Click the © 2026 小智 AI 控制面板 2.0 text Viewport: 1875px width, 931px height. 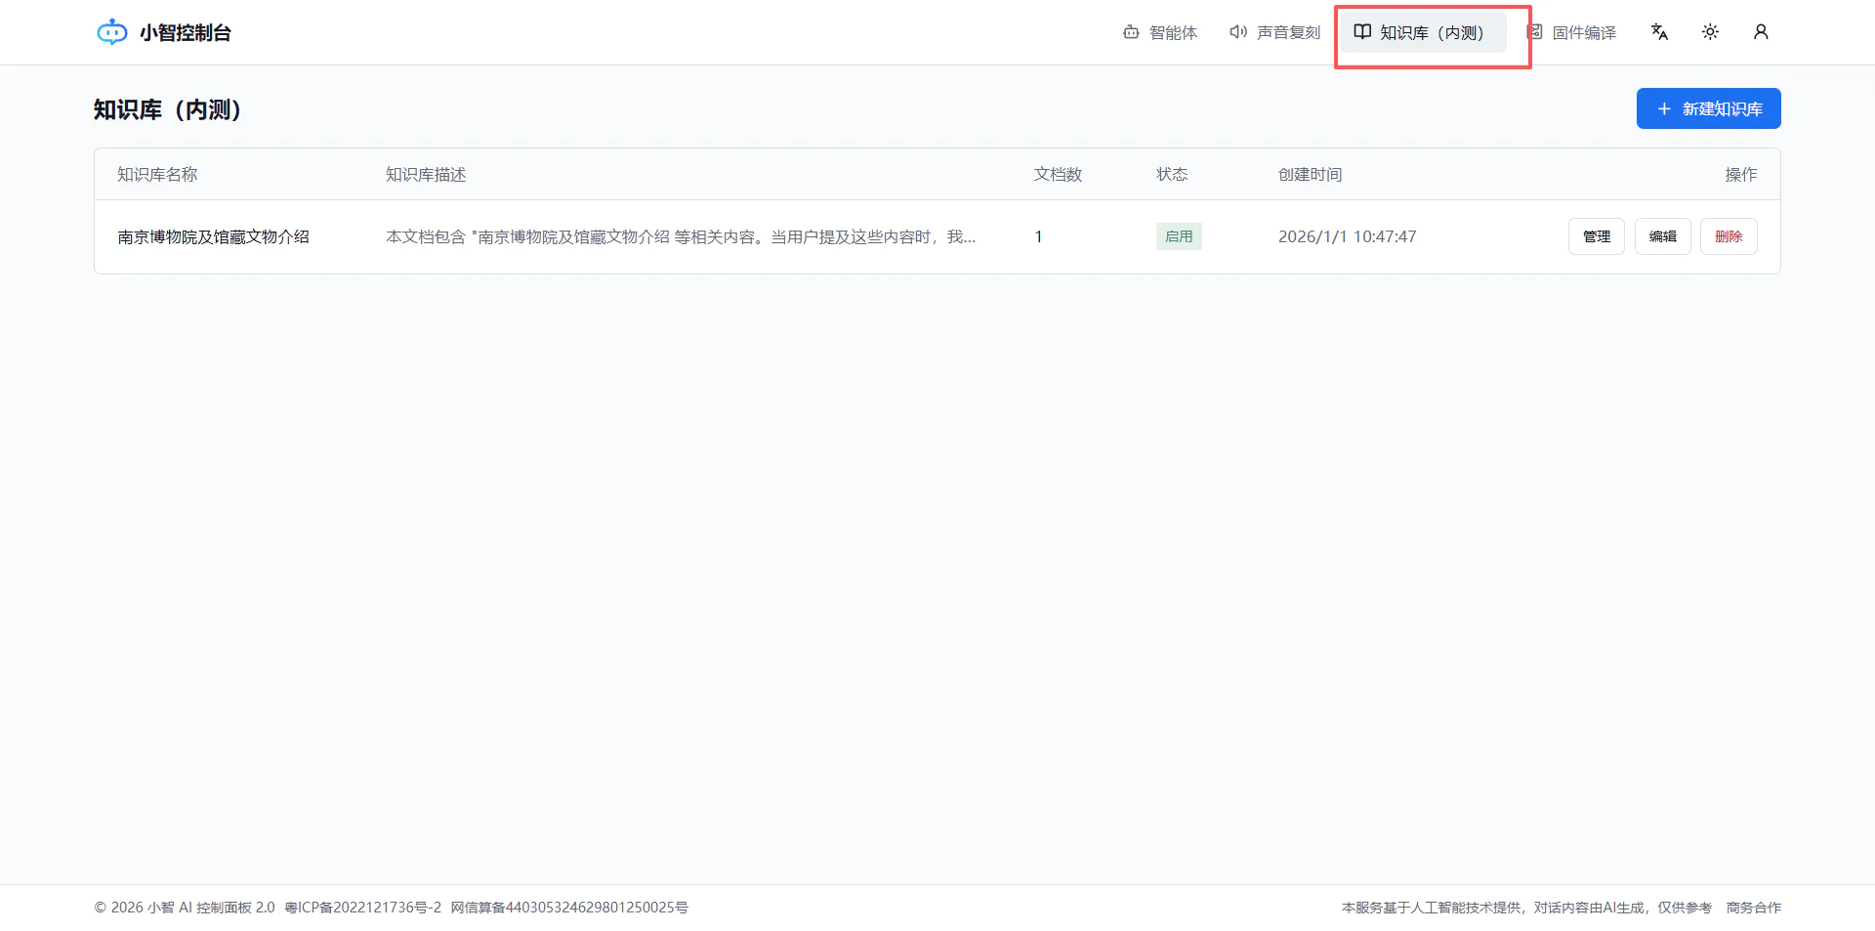coord(185,908)
